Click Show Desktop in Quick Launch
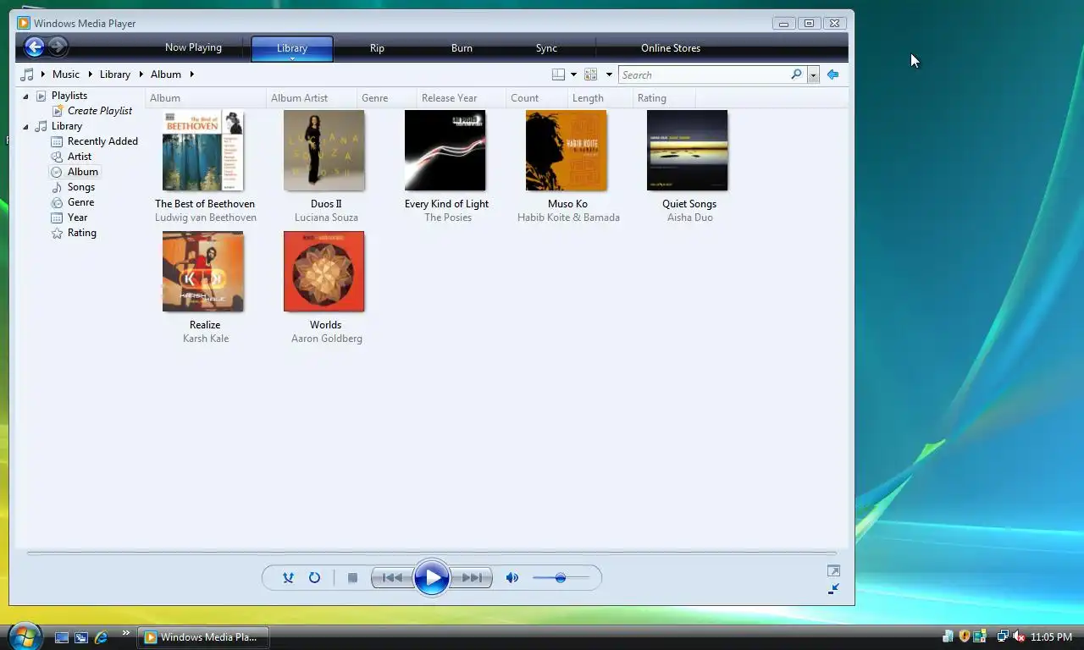 [x=62, y=637]
